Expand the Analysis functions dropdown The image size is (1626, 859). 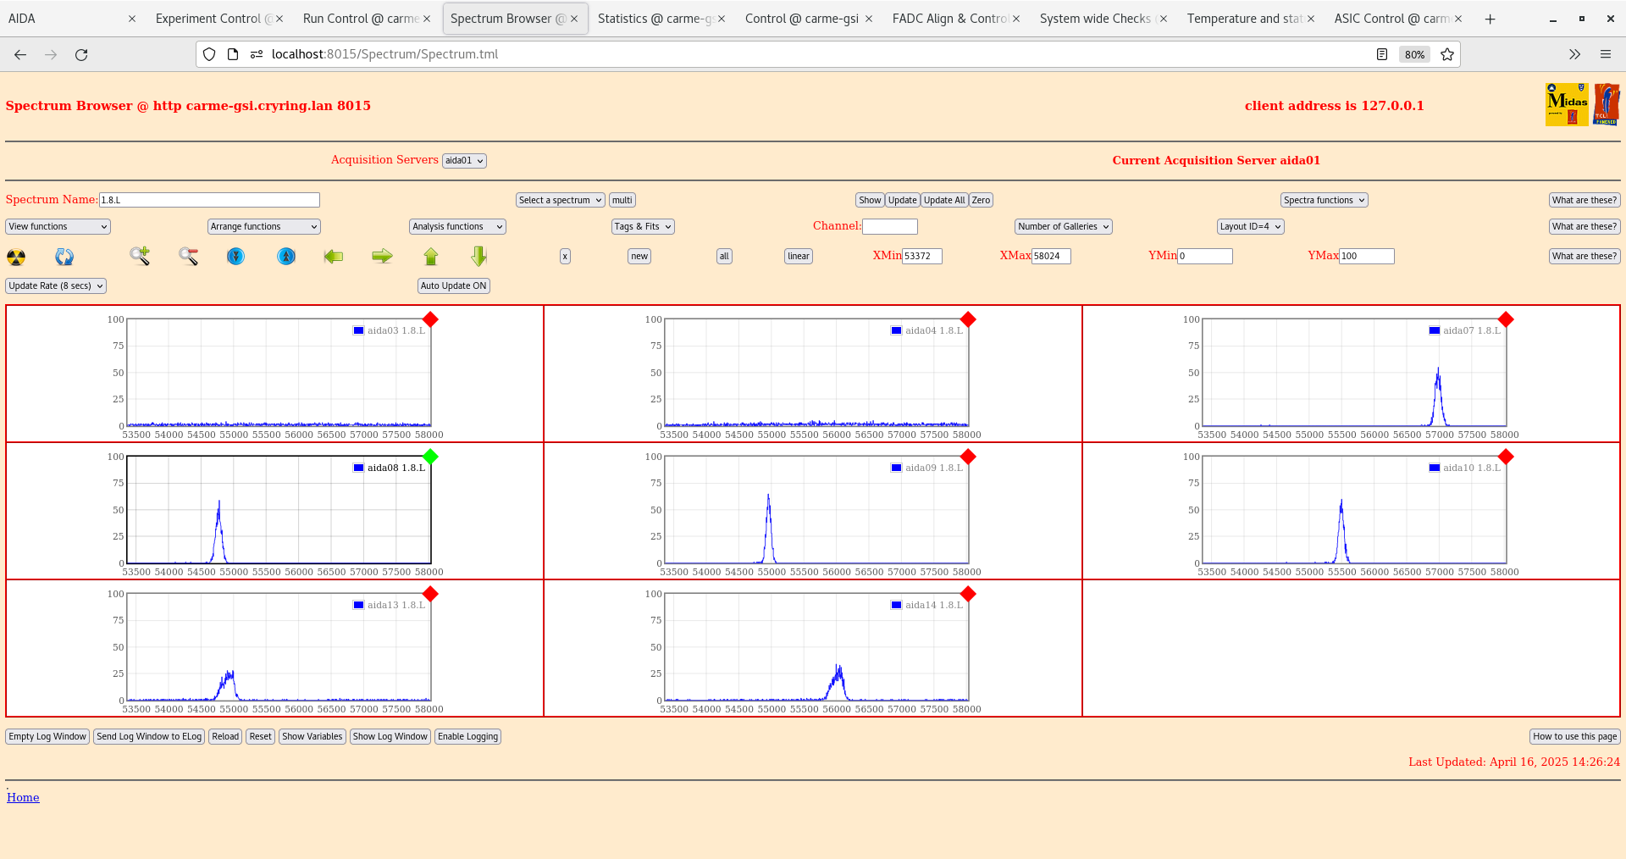[457, 226]
